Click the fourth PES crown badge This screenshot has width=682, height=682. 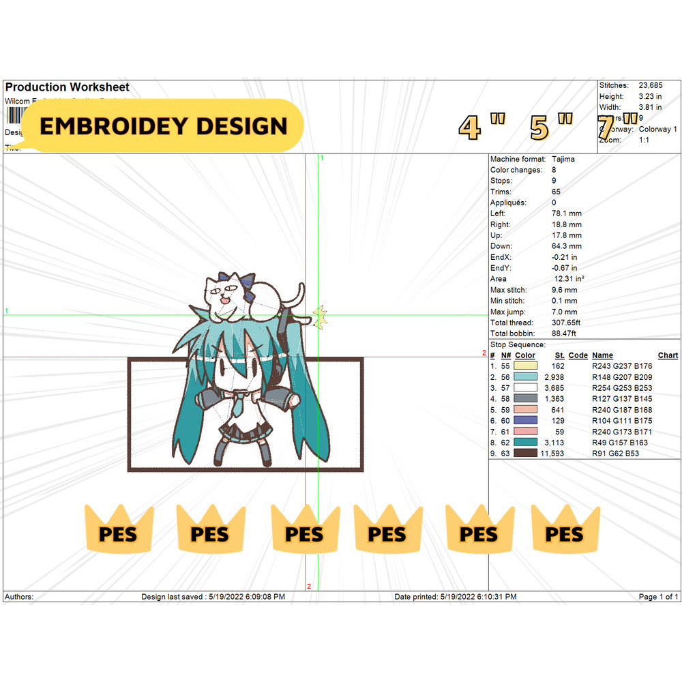387,531
